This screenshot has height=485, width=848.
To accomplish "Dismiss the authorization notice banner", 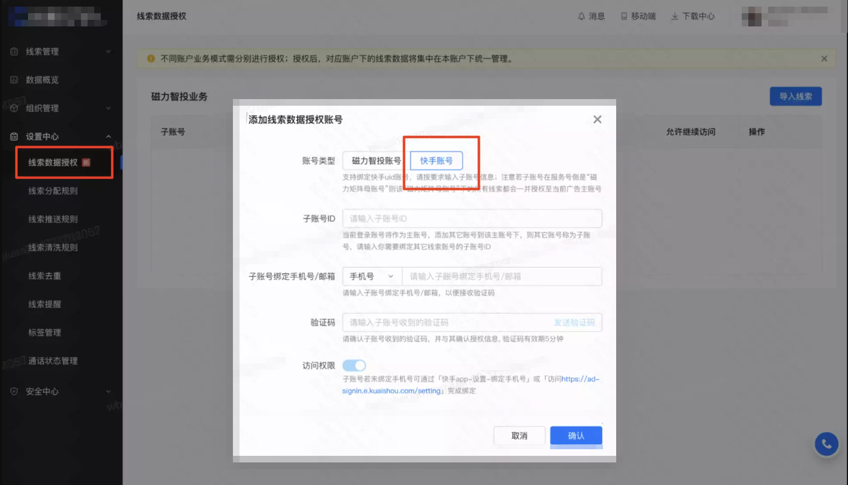I will [824, 58].
